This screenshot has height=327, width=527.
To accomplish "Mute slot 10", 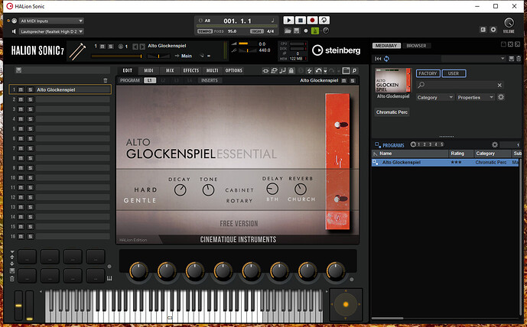I will pyautogui.click(x=21, y=177).
